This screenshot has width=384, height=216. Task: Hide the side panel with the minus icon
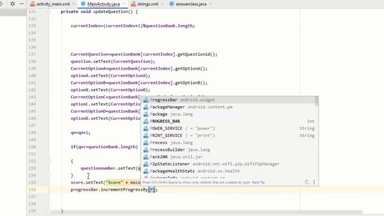(22, 4)
